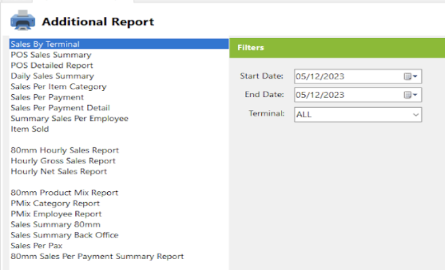This screenshot has height=270, width=445.
Task: Select the Sales Per Payment report
Action: [47, 97]
